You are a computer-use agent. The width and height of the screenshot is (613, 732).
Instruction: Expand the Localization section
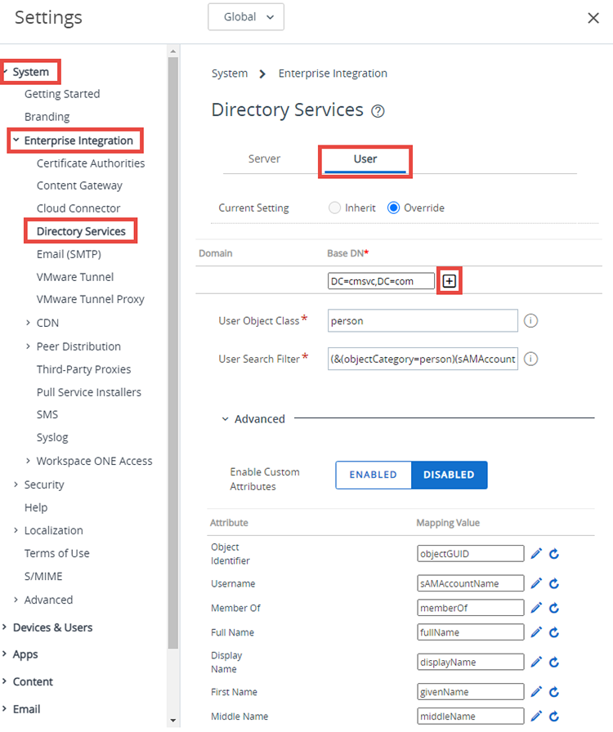tap(16, 530)
